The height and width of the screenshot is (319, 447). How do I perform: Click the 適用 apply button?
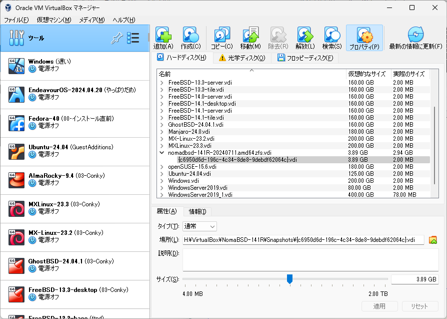(379, 306)
